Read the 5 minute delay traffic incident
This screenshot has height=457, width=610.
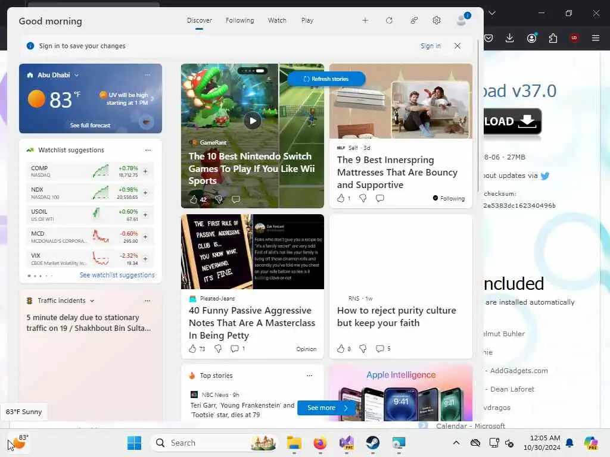(89, 323)
